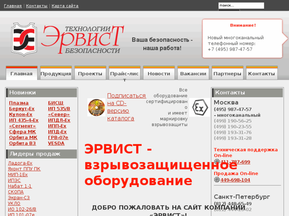
Task: Click the Эрвист shield logo
Action: pyautogui.click(x=24, y=39)
